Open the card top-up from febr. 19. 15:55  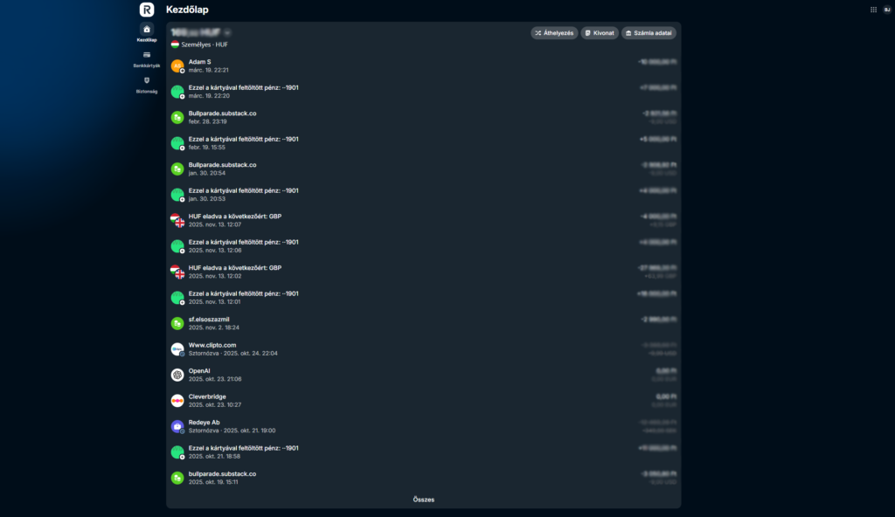coord(423,142)
